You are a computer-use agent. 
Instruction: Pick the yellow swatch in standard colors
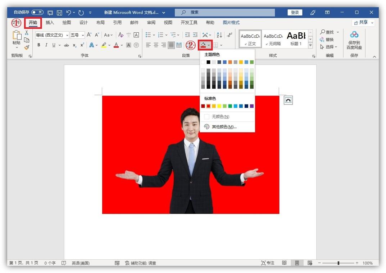(x=219, y=106)
